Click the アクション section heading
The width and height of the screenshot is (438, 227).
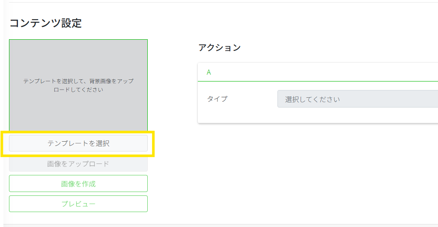219,47
